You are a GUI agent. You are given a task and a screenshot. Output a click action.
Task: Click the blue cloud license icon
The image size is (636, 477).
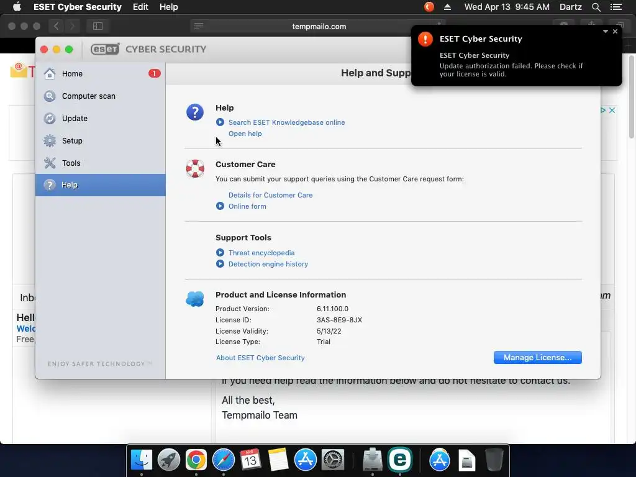tap(194, 299)
